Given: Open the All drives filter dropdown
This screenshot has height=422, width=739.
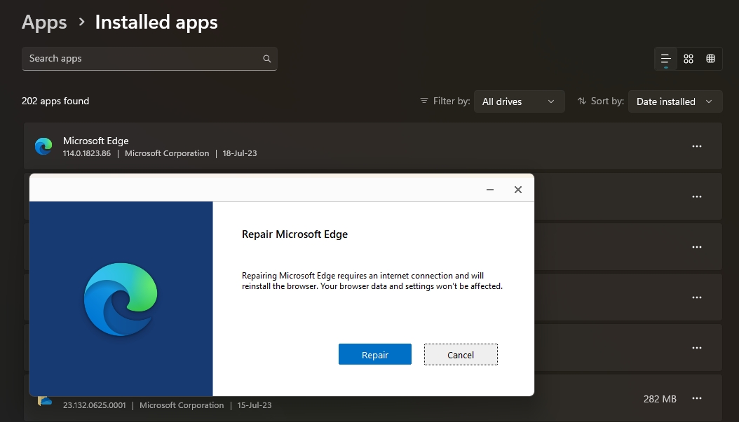Looking at the screenshot, I should coord(519,101).
